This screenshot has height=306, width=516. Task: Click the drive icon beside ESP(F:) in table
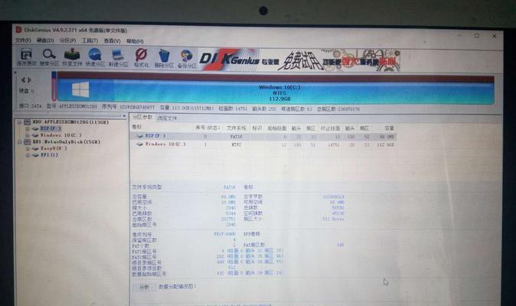(140, 135)
